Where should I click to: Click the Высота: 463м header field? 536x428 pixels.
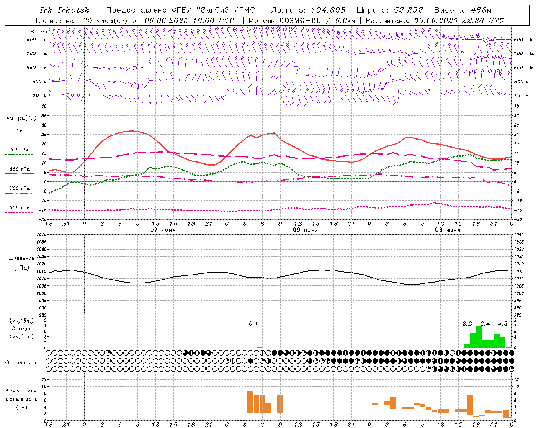point(463,10)
